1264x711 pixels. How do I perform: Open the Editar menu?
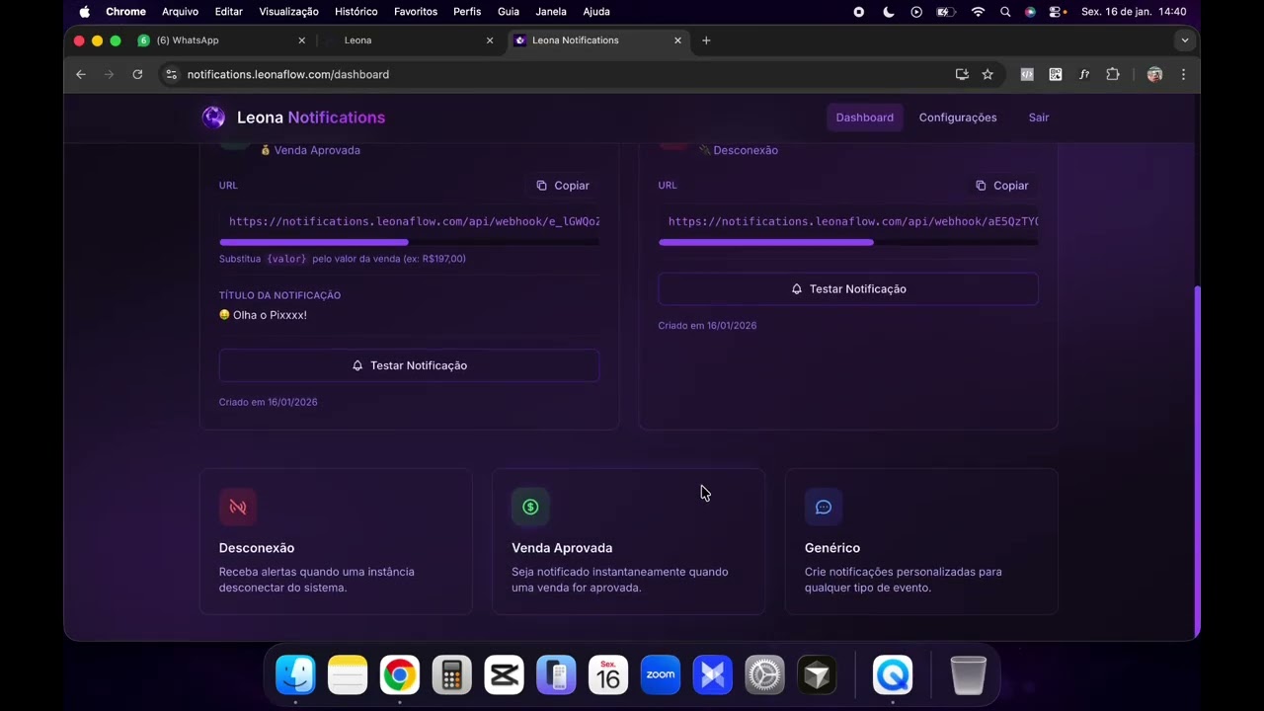point(228,12)
